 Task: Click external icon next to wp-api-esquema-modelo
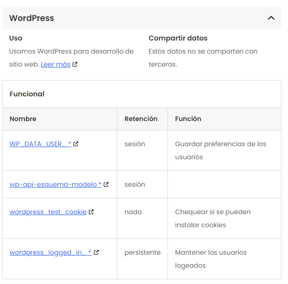coord(106,185)
